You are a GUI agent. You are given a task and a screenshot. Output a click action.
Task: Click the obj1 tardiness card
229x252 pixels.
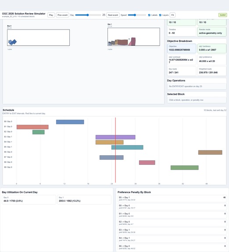212,48
